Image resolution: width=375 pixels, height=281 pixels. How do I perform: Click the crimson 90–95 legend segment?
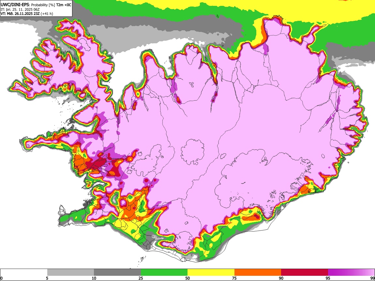coord(305,273)
